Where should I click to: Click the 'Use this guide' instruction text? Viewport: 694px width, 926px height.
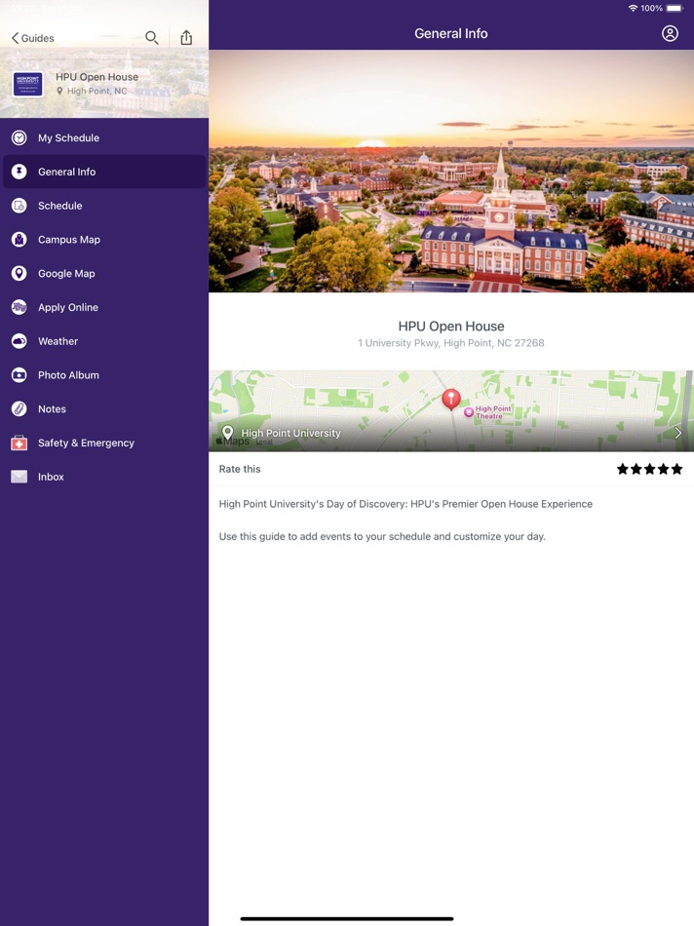(382, 537)
